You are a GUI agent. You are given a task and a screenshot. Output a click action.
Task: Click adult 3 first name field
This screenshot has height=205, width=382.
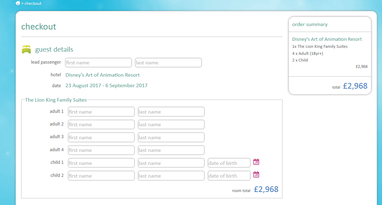click(x=101, y=137)
